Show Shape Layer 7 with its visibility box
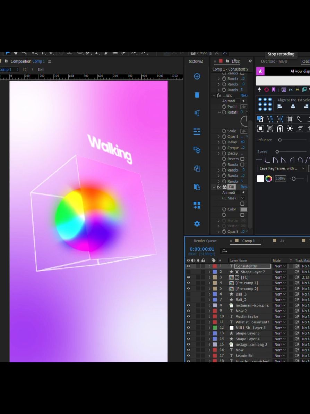310x414 pixels. click(x=188, y=272)
